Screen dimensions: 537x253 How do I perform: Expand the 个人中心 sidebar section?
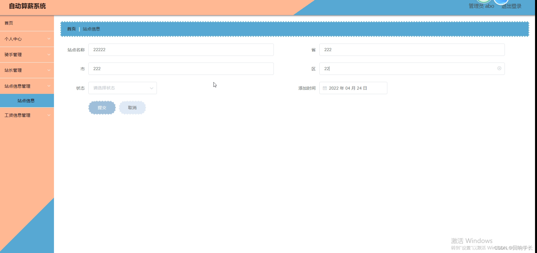27,39
